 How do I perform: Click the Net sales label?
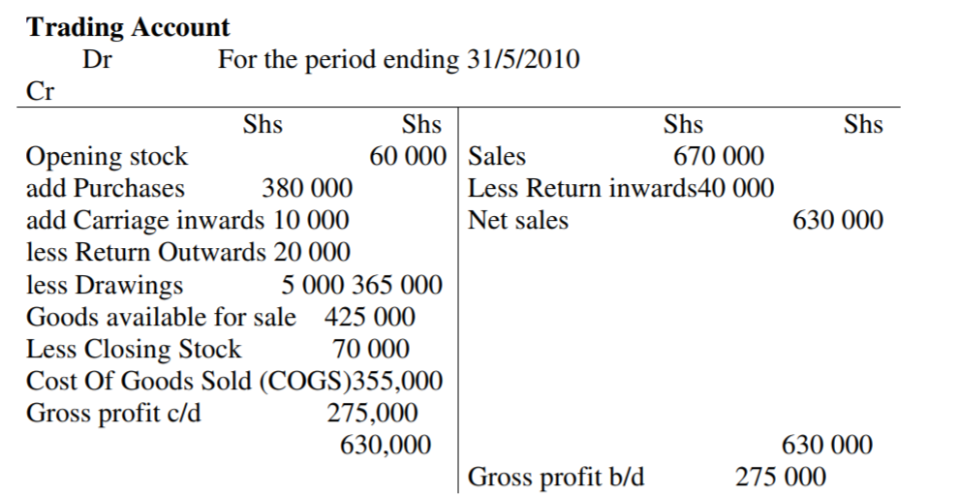point(518,220)
